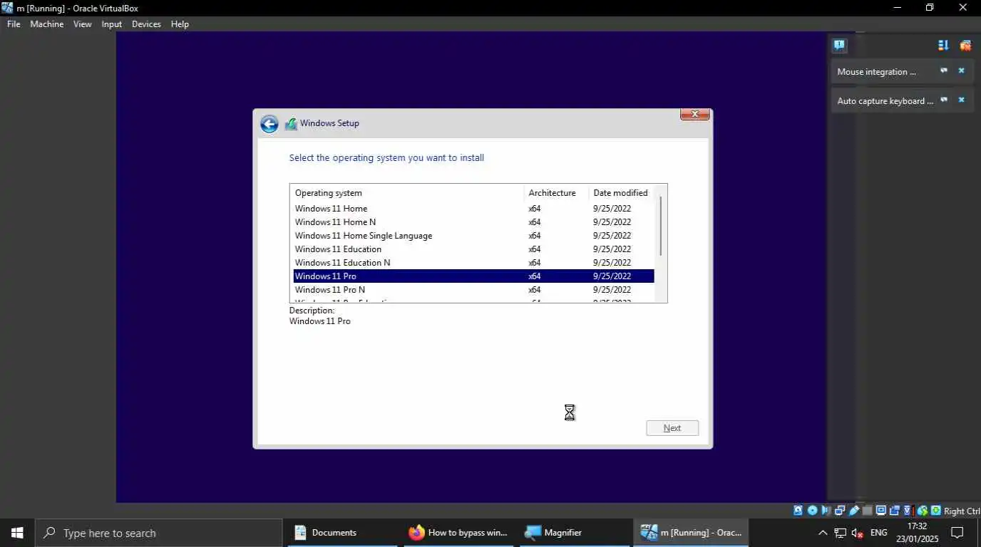The width and height of the screenshot is (981, 547).
Task: Click the taskbar search box
Action: (x=158, y=533)
